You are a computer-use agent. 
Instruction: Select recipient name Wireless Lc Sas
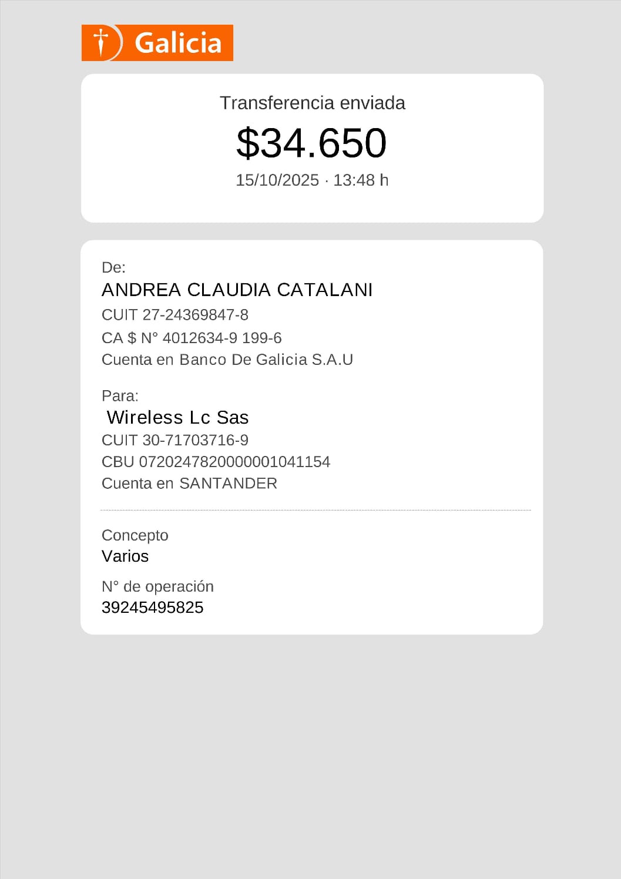click(x=177, y=417)
